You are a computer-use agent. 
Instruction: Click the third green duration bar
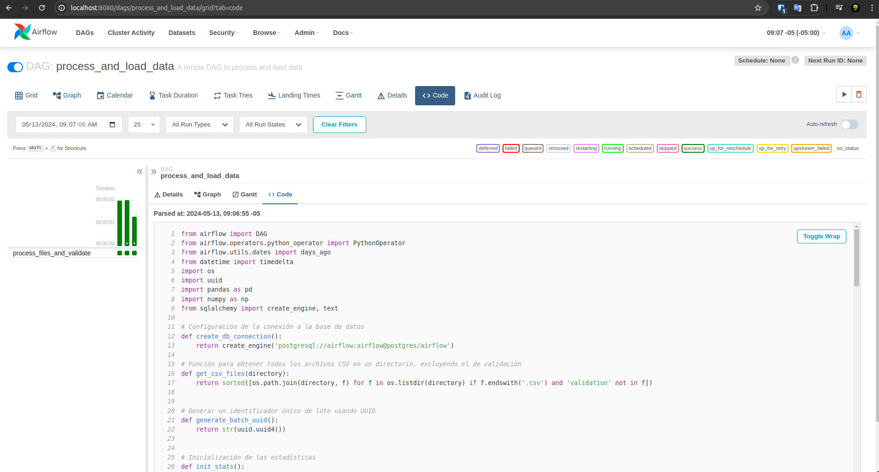click(x=134, y=231)
